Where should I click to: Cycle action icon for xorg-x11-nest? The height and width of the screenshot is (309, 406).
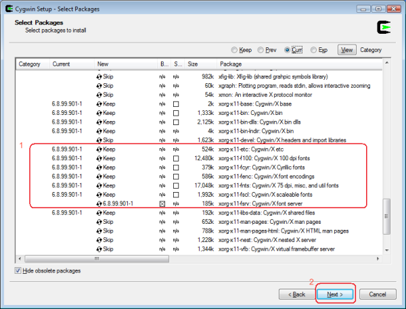point(99,240)
